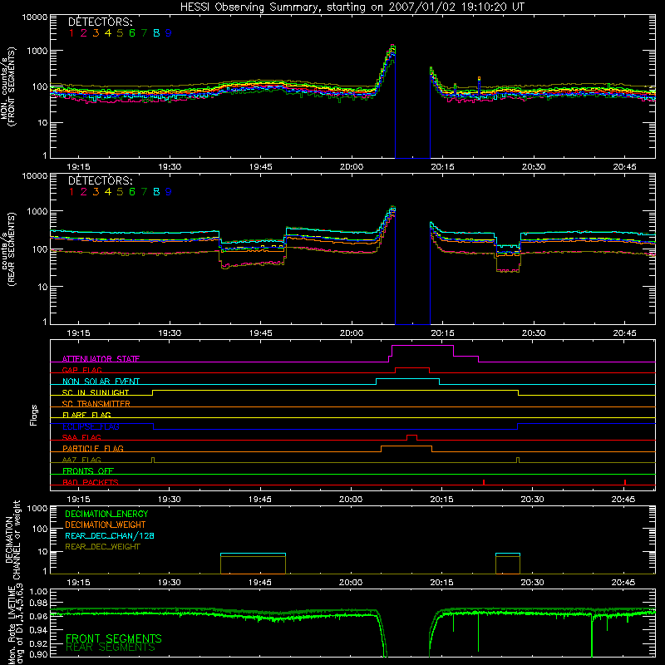Click the Mon. Rate LIVETIME axis title
Image resolution: width=665 pixels, height=665 pixels.
click(16, 626)
